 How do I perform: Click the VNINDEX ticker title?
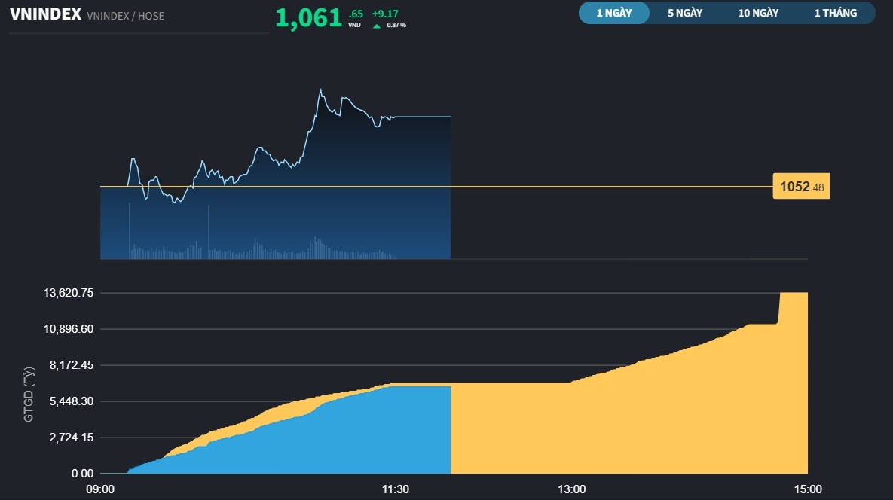(x=45, y=14)
